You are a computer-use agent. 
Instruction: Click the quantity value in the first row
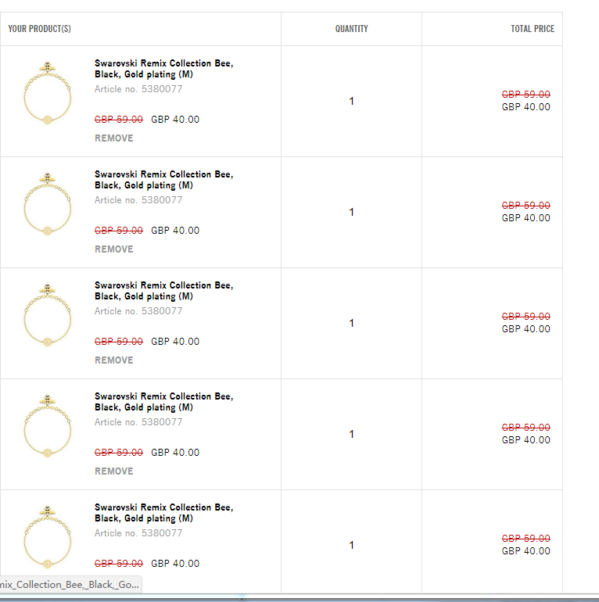352,101
